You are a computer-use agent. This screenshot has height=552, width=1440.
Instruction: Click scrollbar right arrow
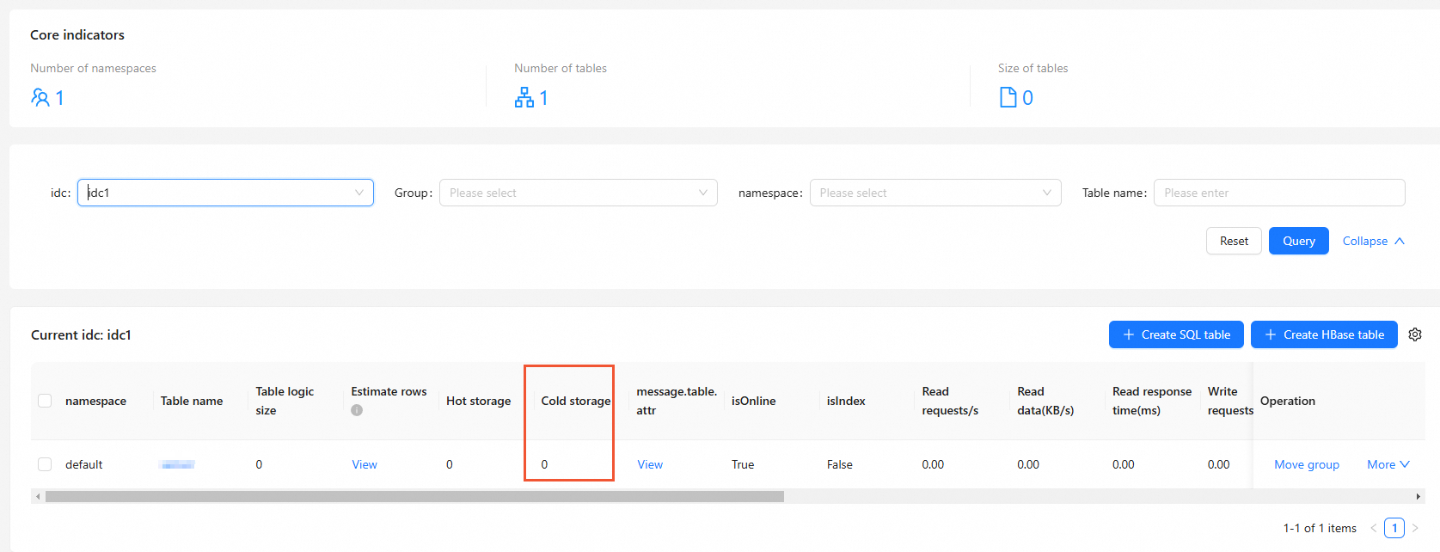point(1419,496)
